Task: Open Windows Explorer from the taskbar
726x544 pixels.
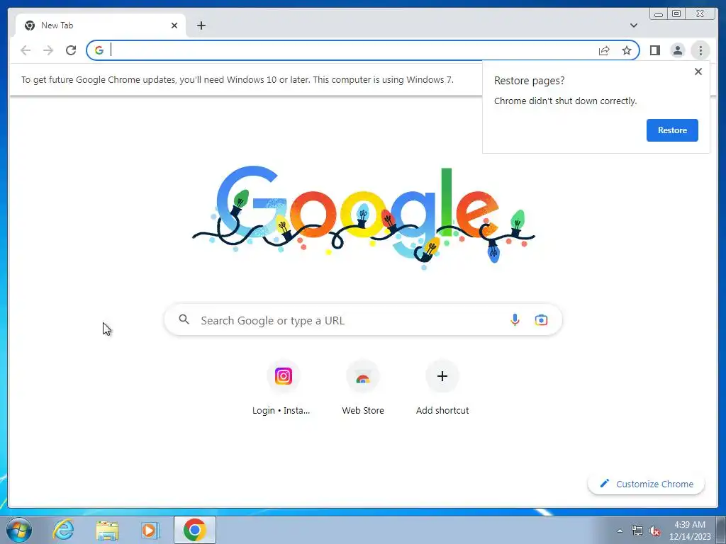Action: point(107,530)
